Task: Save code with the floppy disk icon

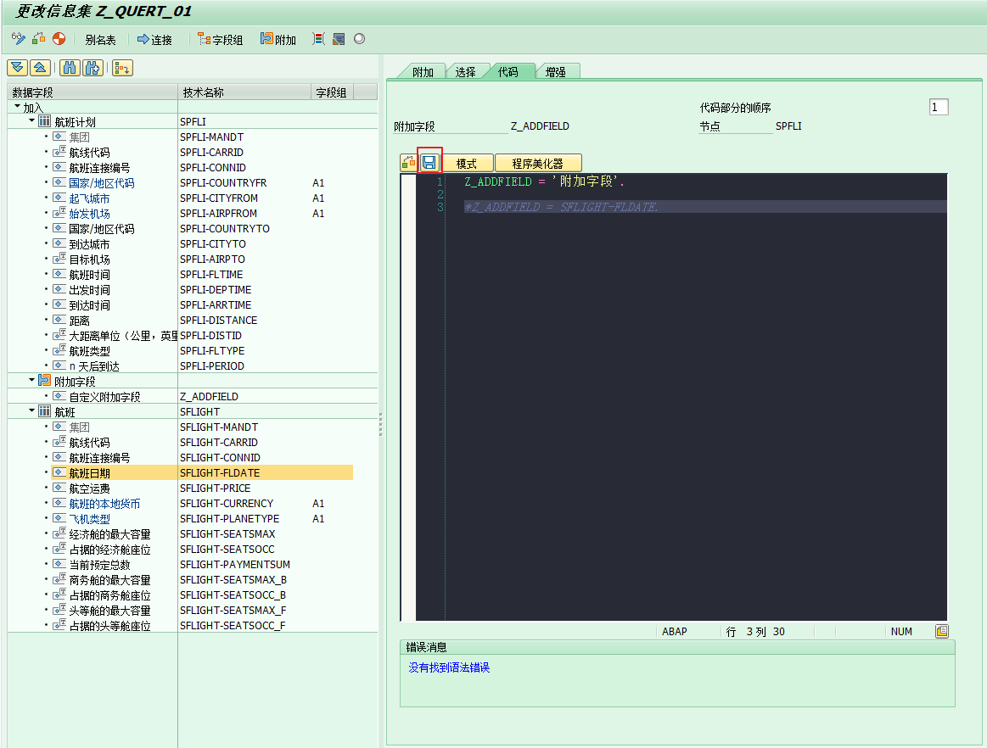Action: pyautogui.click(x=429, y=163)
